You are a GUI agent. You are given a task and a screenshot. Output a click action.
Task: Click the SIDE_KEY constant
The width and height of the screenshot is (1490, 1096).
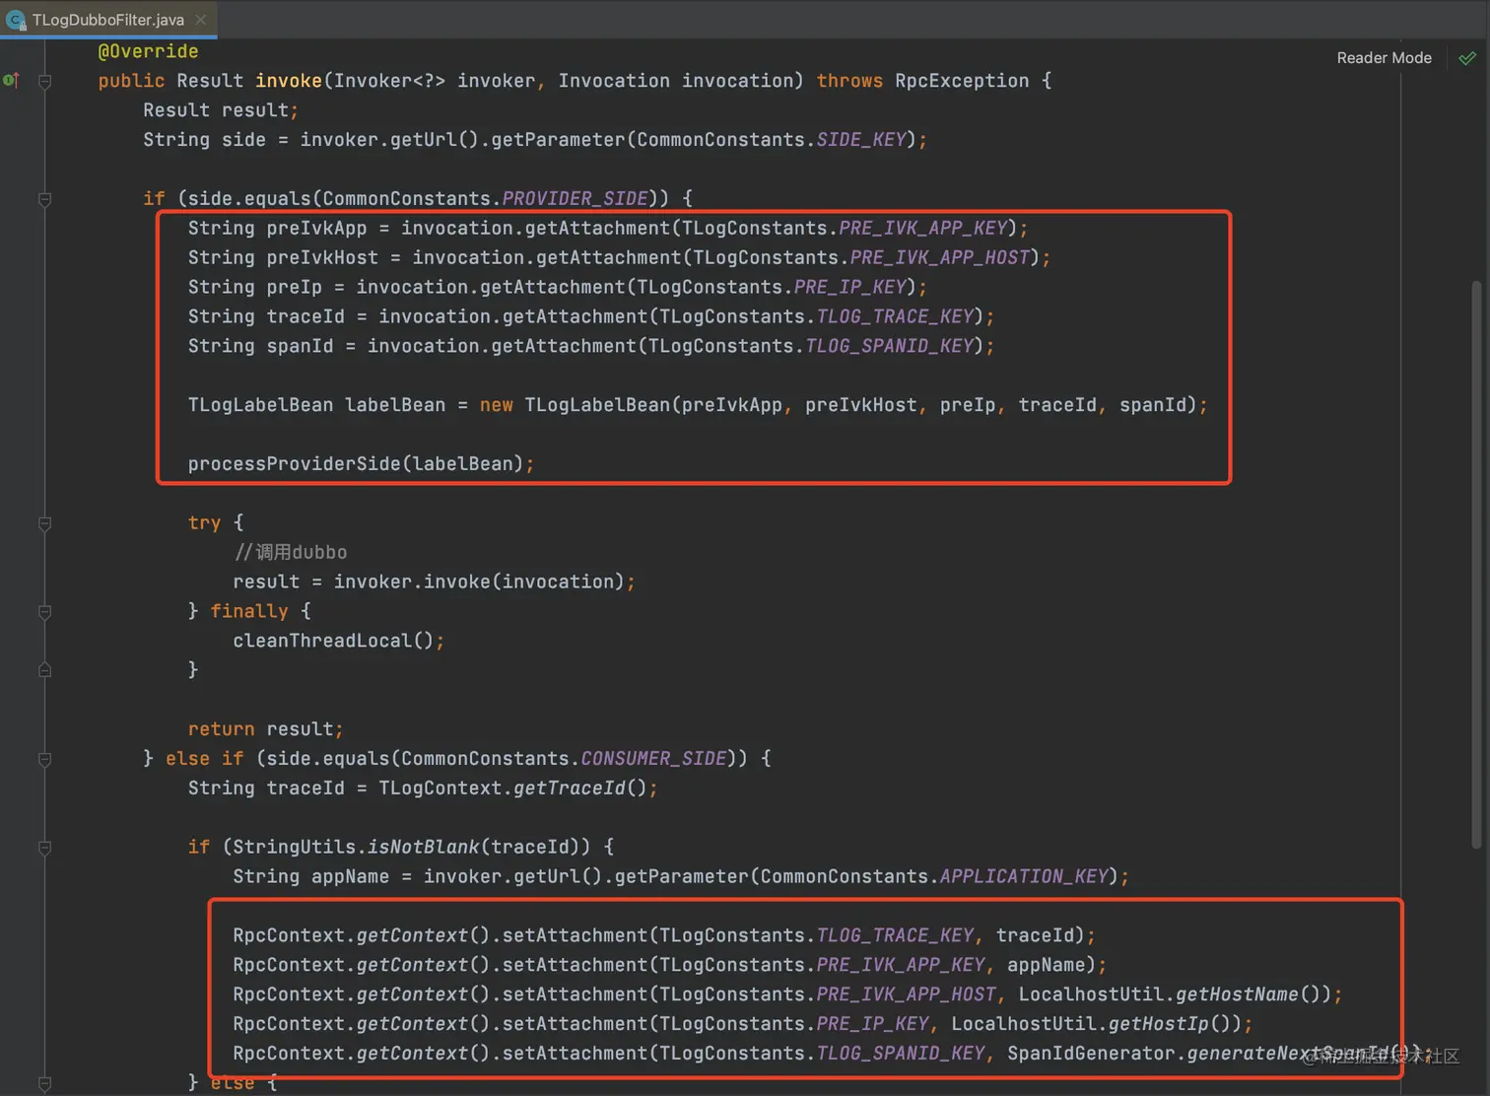(x=860, y=140)
